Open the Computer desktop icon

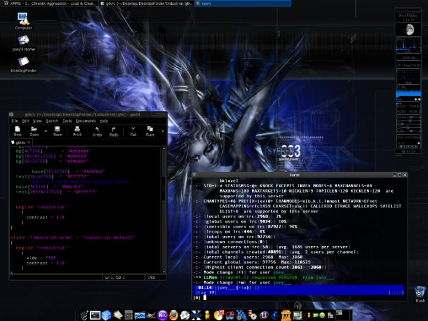pos(23,21)
